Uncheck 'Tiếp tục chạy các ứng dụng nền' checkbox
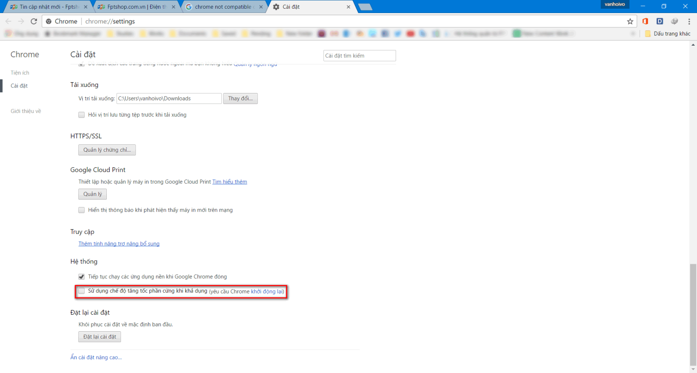Viewport: 697px width, 373px height. click(81, 276)
